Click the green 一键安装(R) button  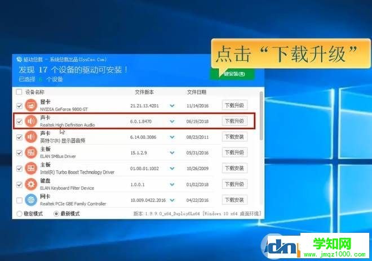pyautogui.click(x=232, y=74)
